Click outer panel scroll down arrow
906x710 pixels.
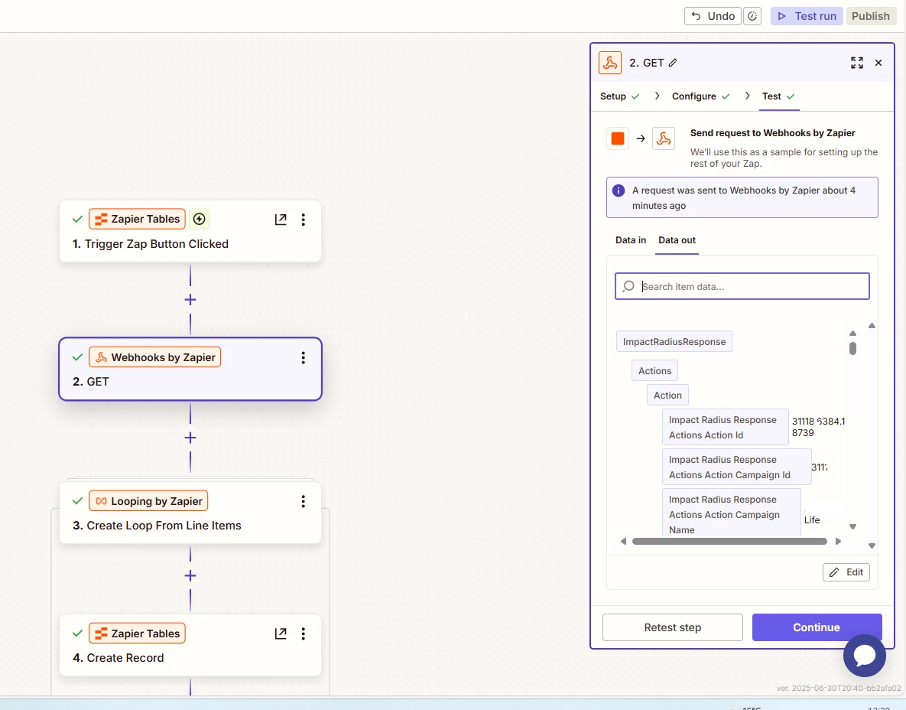pyautogui.click(x=872, y=546)
